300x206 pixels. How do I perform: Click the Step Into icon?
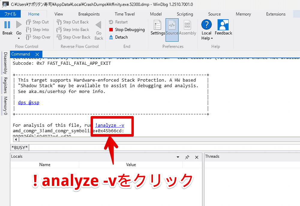click(x=28, y=30)
